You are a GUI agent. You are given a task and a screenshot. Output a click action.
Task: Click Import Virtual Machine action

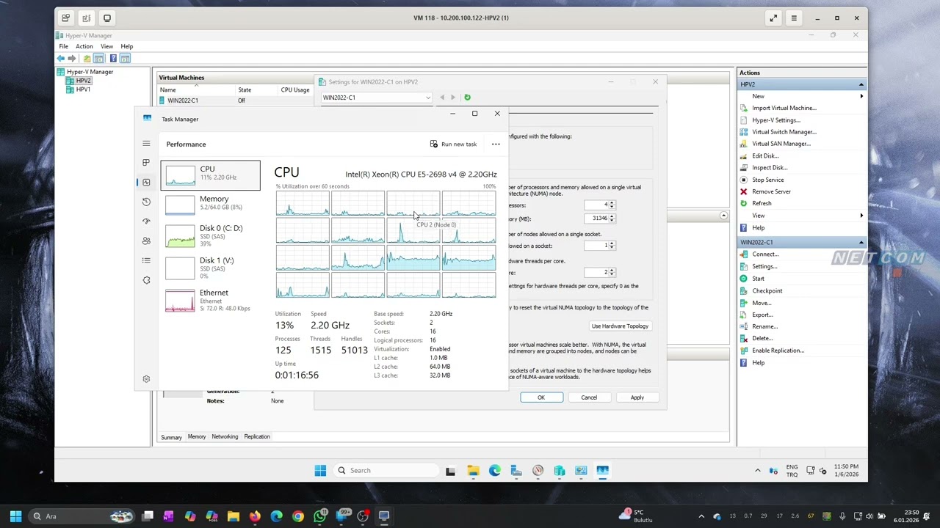coord(784,108)
